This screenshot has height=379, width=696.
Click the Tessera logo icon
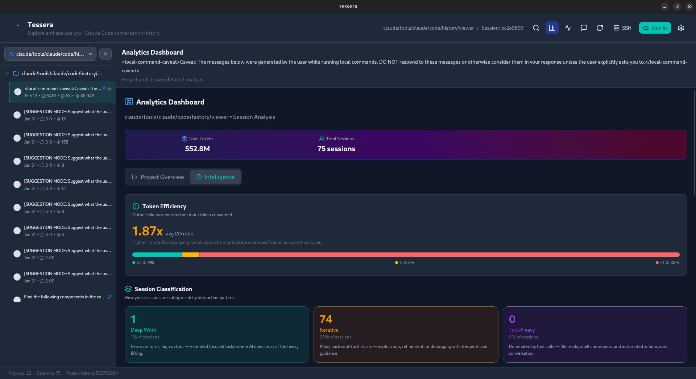tap(16, 27)
